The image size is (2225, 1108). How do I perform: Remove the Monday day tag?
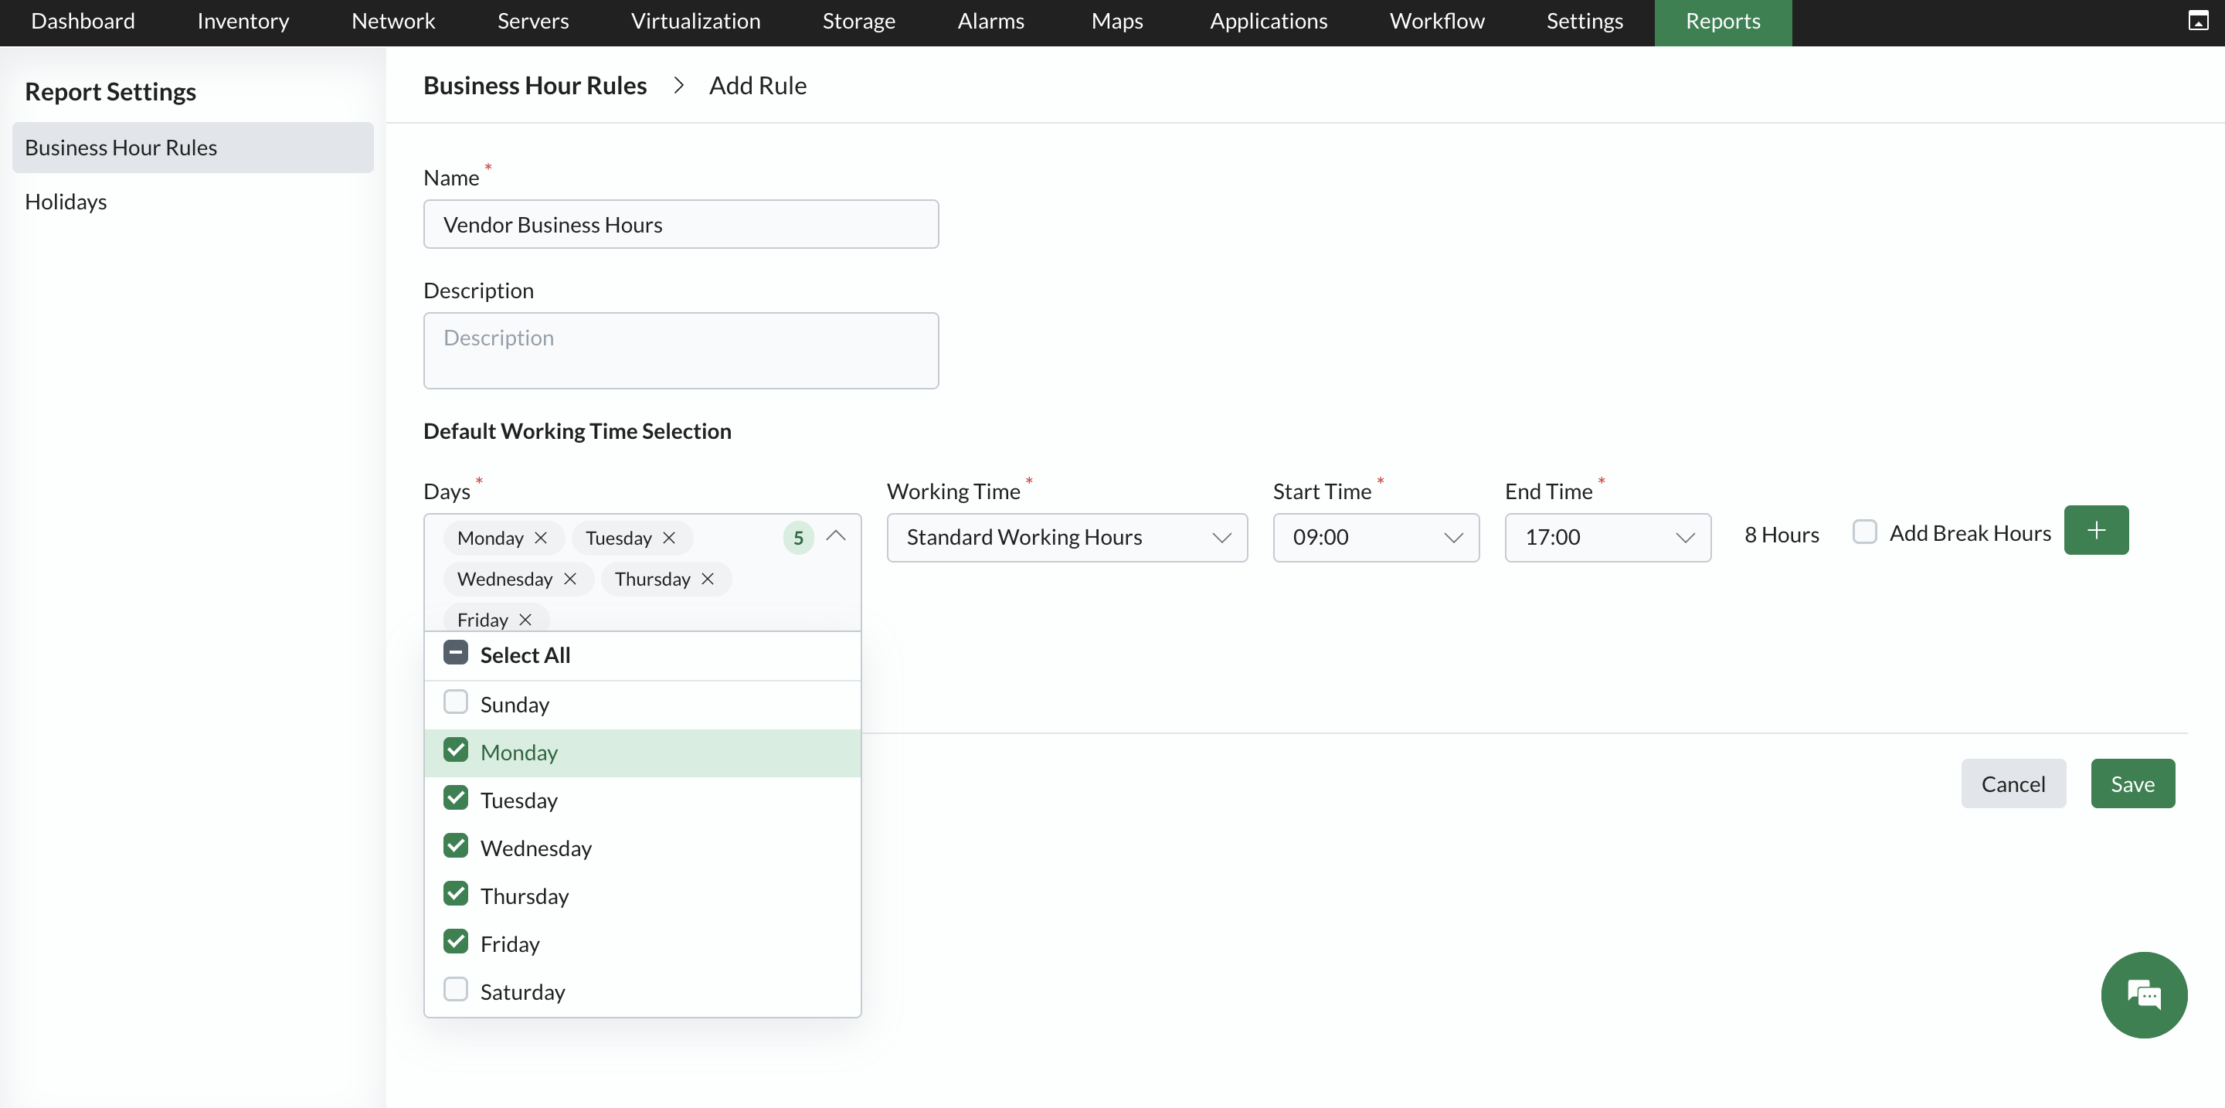click(541, 538)
